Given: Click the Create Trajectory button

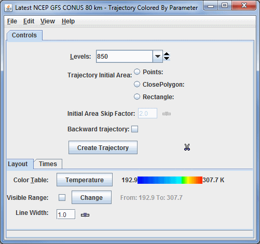Looking at the screenshot, I should pos(103,147).
